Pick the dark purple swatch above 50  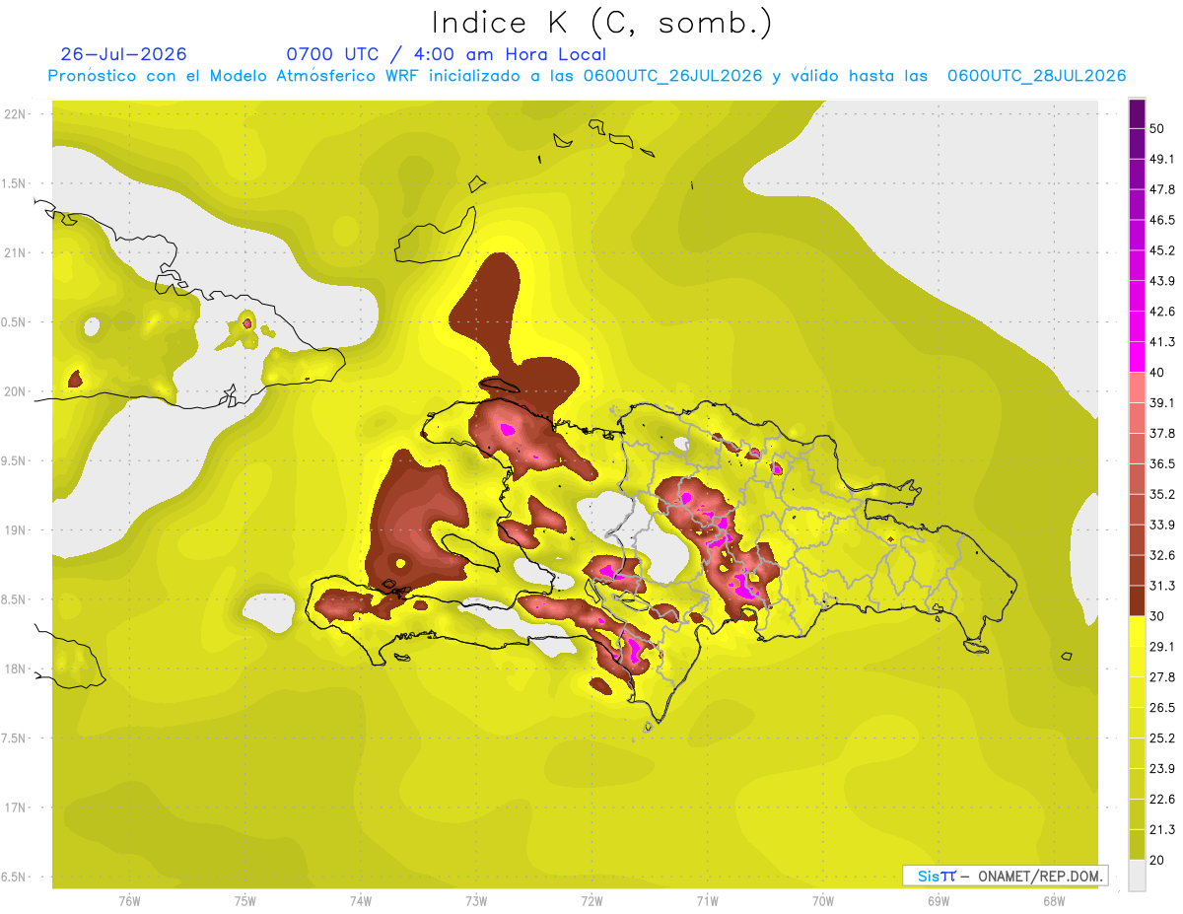pyautogui.click(x=1138, y=113)
